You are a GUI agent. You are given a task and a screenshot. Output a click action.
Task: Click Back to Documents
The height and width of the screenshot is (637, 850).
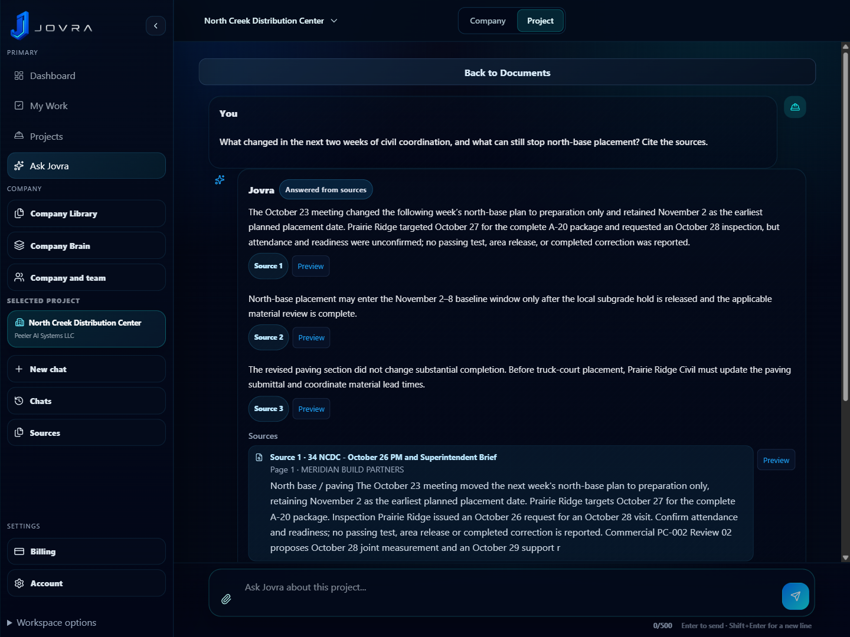click(x=507, y=72)
